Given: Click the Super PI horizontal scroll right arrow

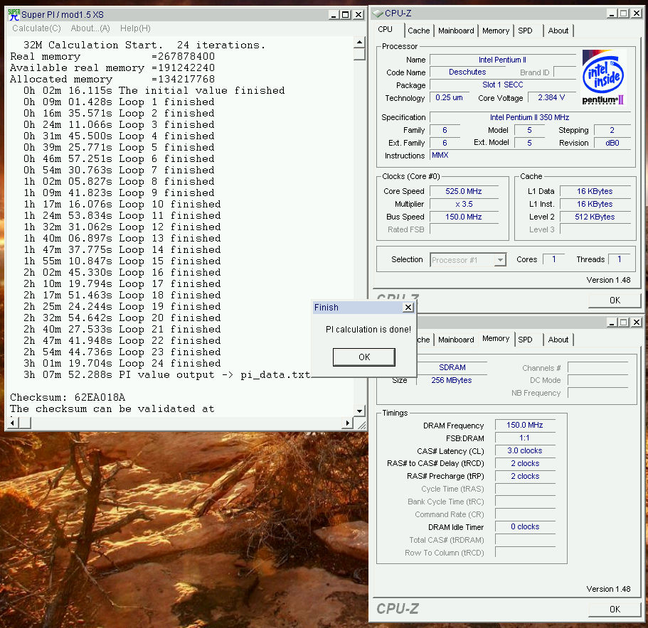Looking at the screenshot, I should [348, 423].
